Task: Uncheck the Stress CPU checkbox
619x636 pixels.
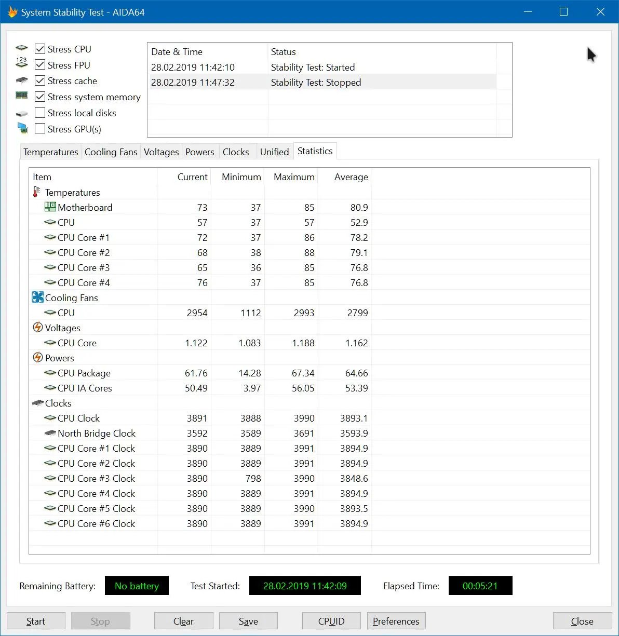Action: tap(40, 49)
